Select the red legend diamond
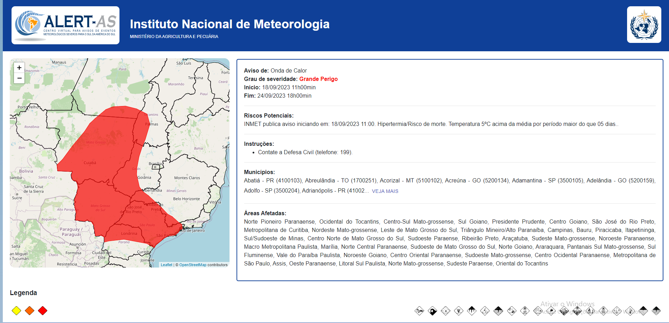This screenshot has height=323, width=669. coord(43,310)
